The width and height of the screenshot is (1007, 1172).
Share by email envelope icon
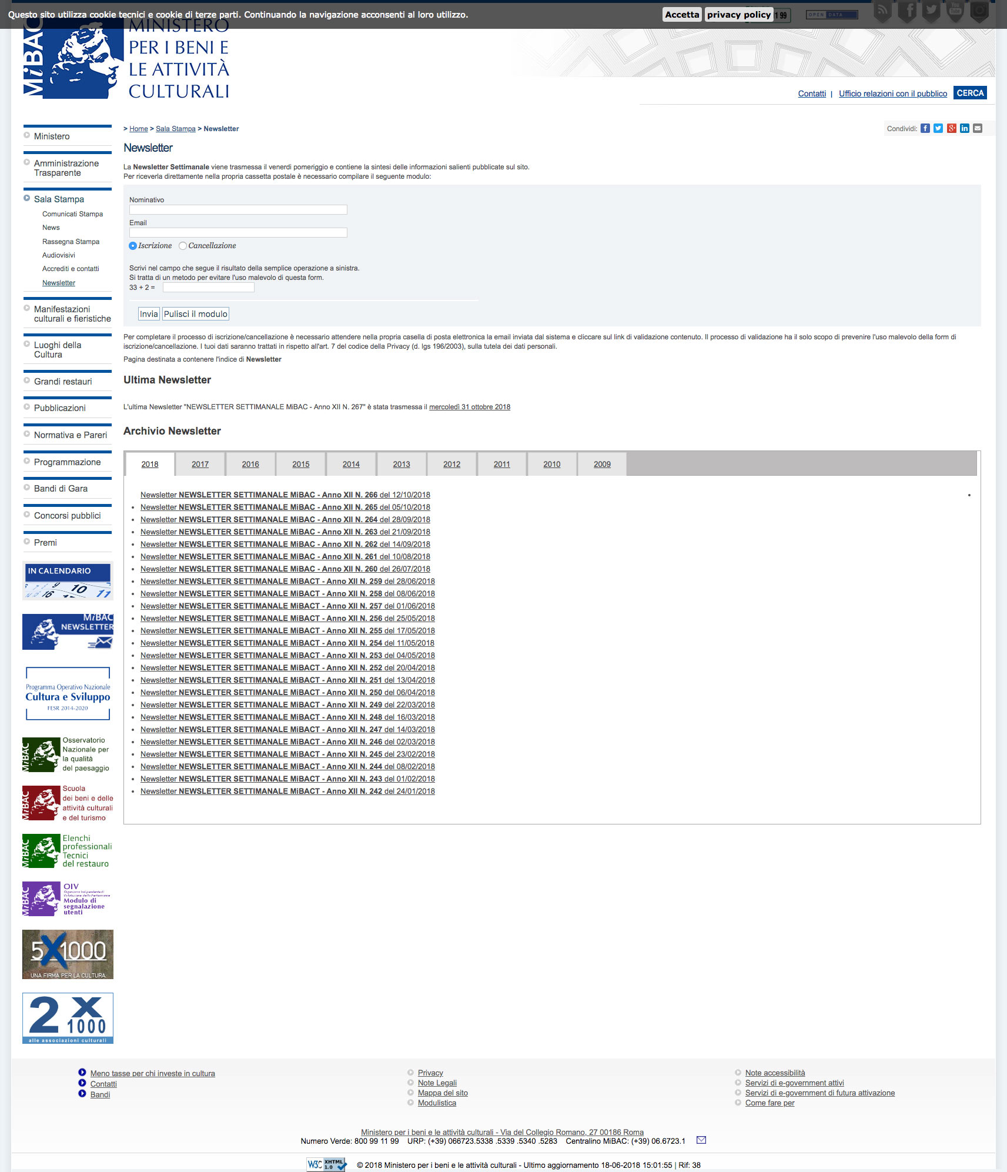(978, 128)
